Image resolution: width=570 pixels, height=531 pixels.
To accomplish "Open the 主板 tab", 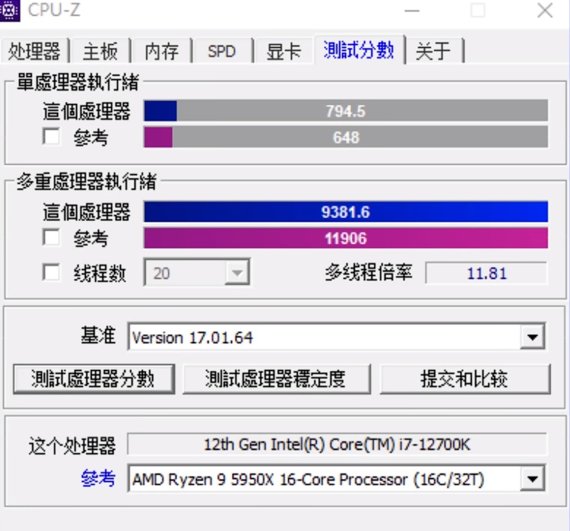I will tap(100, 51).
